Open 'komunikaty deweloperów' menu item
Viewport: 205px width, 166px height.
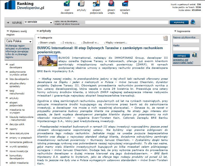point(17,157)
